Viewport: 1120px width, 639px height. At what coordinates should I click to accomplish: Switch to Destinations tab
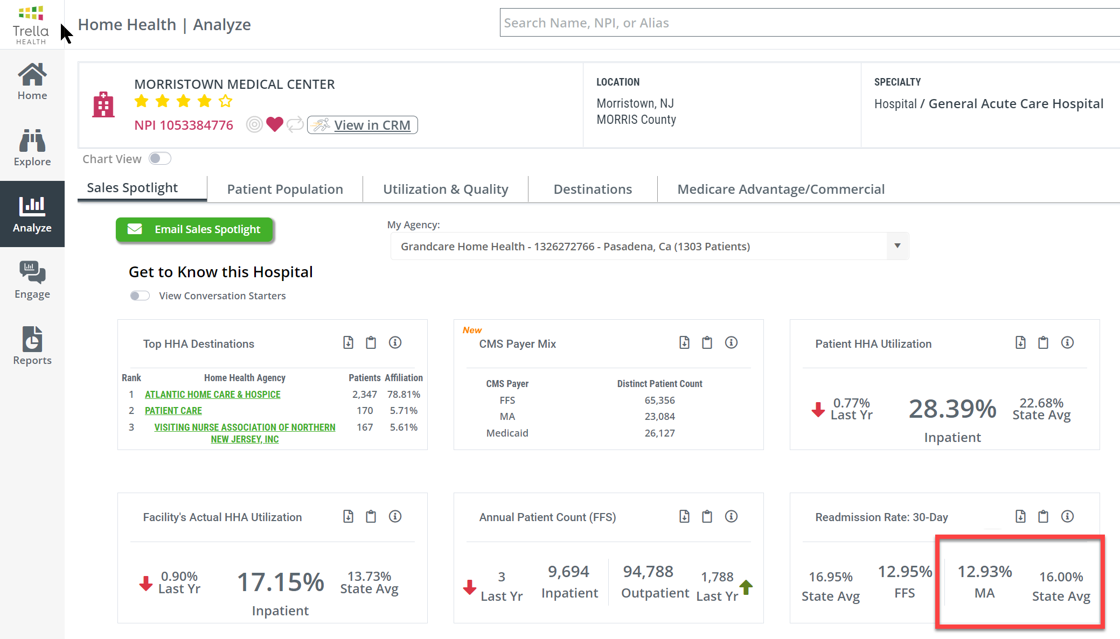pyautogui.click(x=593, y=189)
